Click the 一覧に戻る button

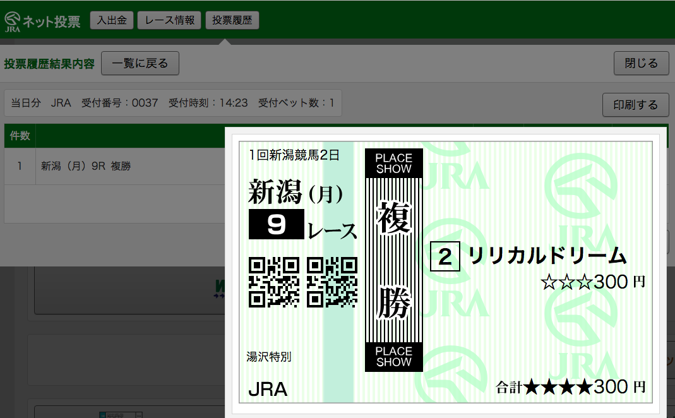pyautogui.click(x=140, y=63)
